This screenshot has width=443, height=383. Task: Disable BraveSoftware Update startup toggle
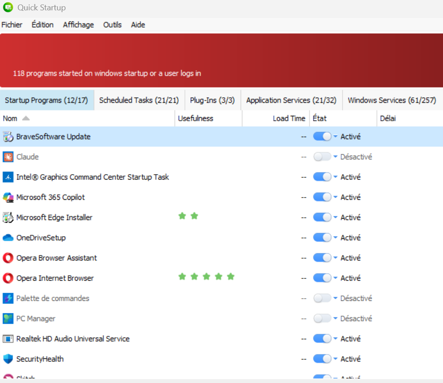point(322,136)
